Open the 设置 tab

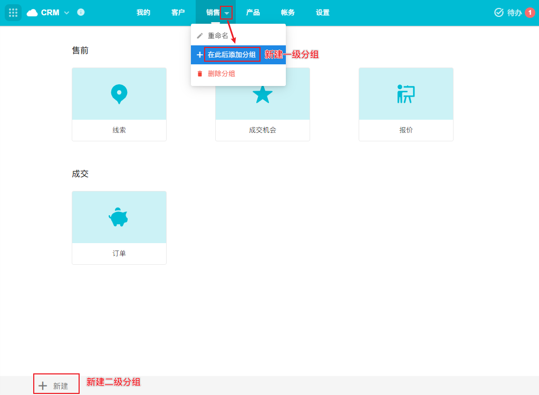323,13
